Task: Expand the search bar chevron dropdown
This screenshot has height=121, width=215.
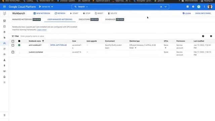Action: [x=166, y=7]
